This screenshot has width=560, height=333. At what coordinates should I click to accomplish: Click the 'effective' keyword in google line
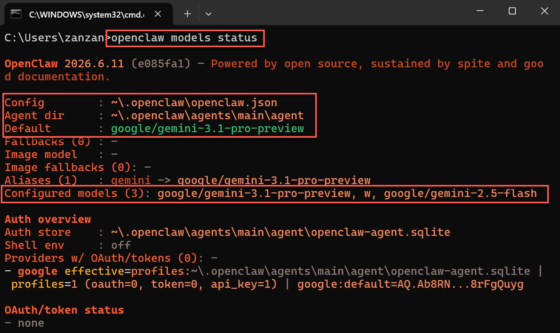[x=94, y=271]
